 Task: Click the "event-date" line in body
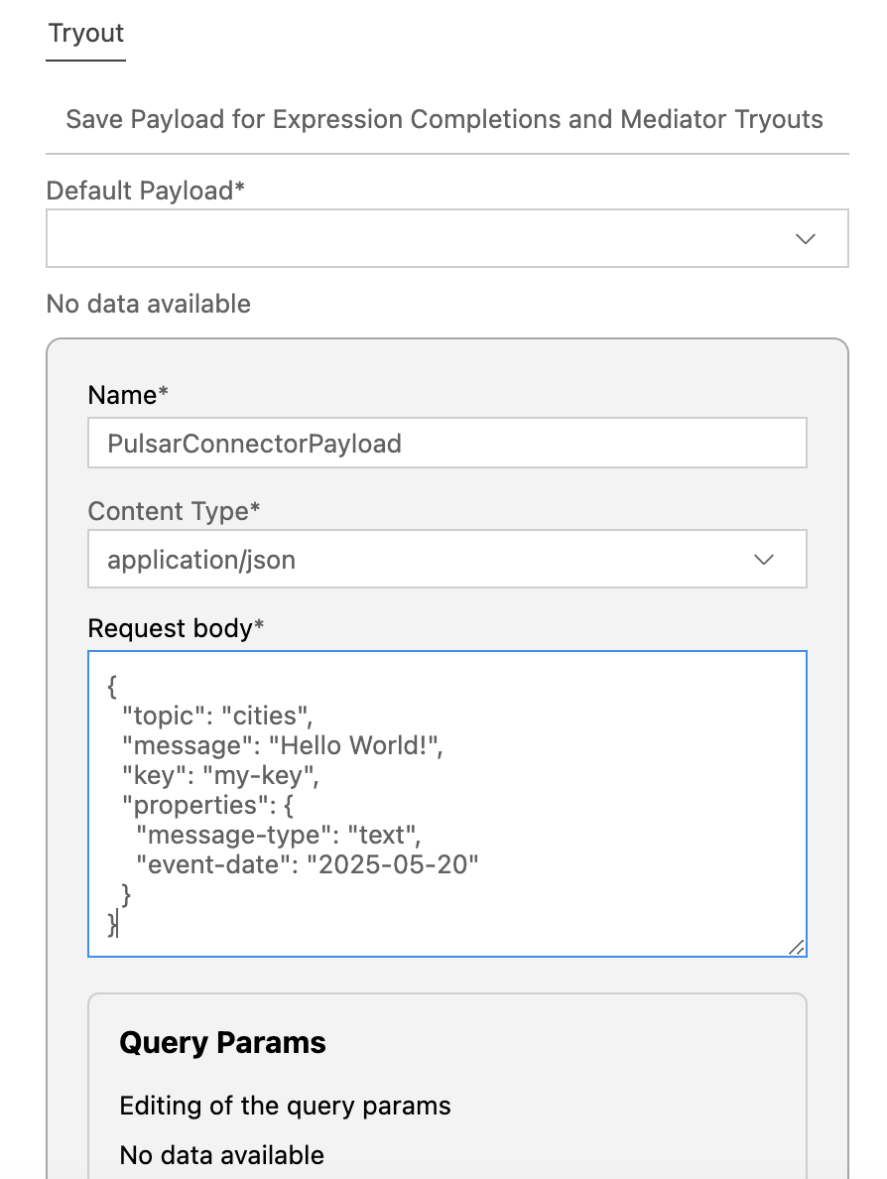click(308, 864)
